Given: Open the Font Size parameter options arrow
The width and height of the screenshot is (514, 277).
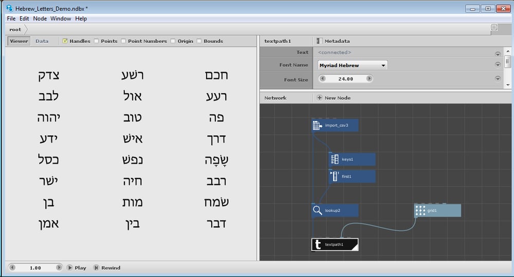Looking at the screenshot, I should point(498,78).
